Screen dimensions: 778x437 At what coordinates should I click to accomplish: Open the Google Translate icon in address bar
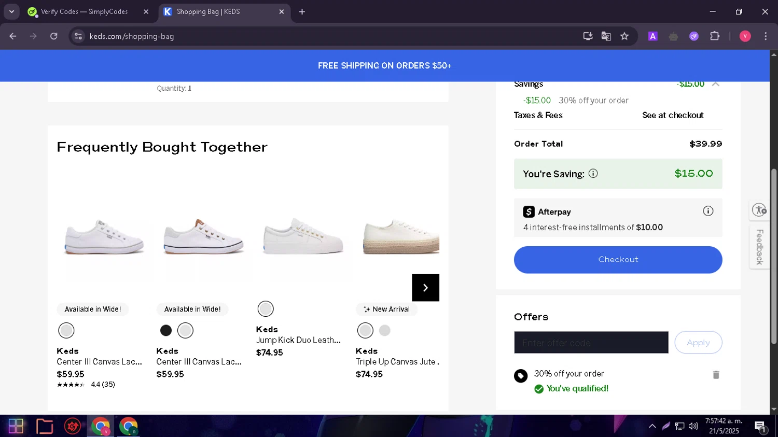pyautogui.click(x=606, y=36)
